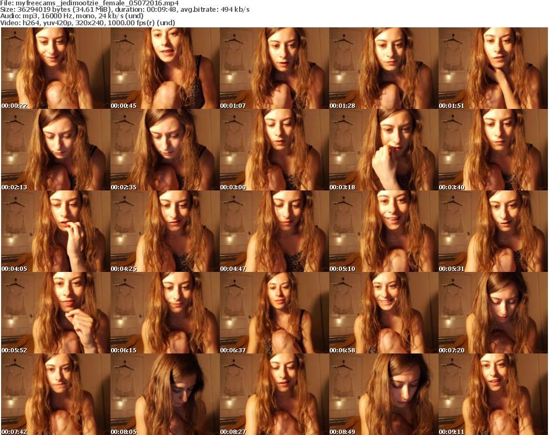The height and width of the screenshot is (435, 549).
Task: Click the 'File:' name line in header
Action: pos(90,3)
